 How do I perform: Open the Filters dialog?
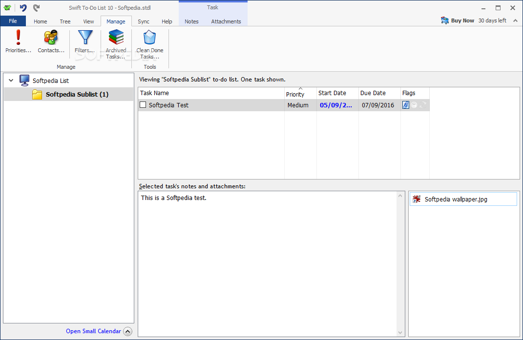(84, 41)
